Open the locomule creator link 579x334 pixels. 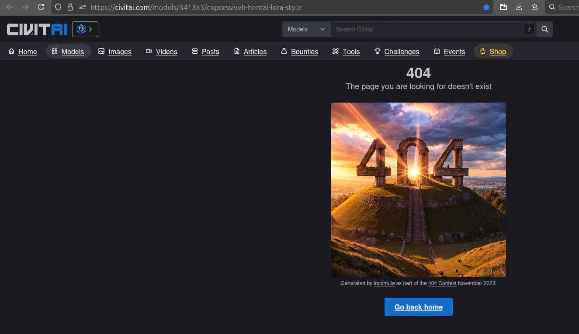point(384,283)
